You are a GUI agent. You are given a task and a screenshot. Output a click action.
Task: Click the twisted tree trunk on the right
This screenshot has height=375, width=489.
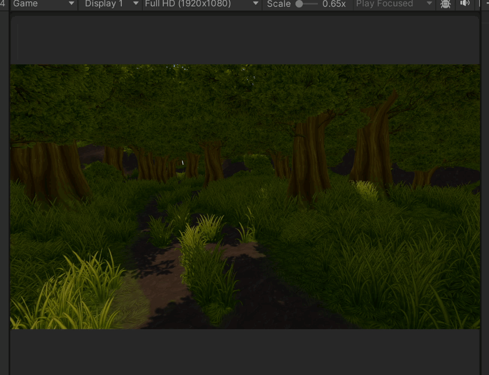point(374,145)
